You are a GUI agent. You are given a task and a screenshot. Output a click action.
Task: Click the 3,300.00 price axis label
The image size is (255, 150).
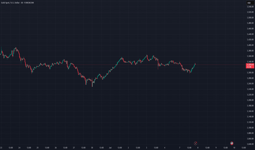pyautogui.click(x=250, y=73)
